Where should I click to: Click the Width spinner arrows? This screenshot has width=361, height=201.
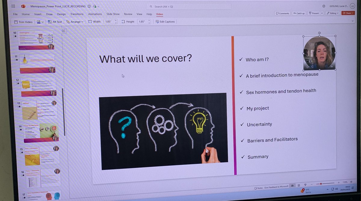tap(116, 22)
